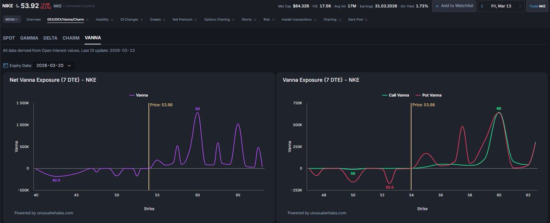Click unusualwhales.com link under left chart
The height and width of the screenshot is (223, 550).
coord(55,213)
